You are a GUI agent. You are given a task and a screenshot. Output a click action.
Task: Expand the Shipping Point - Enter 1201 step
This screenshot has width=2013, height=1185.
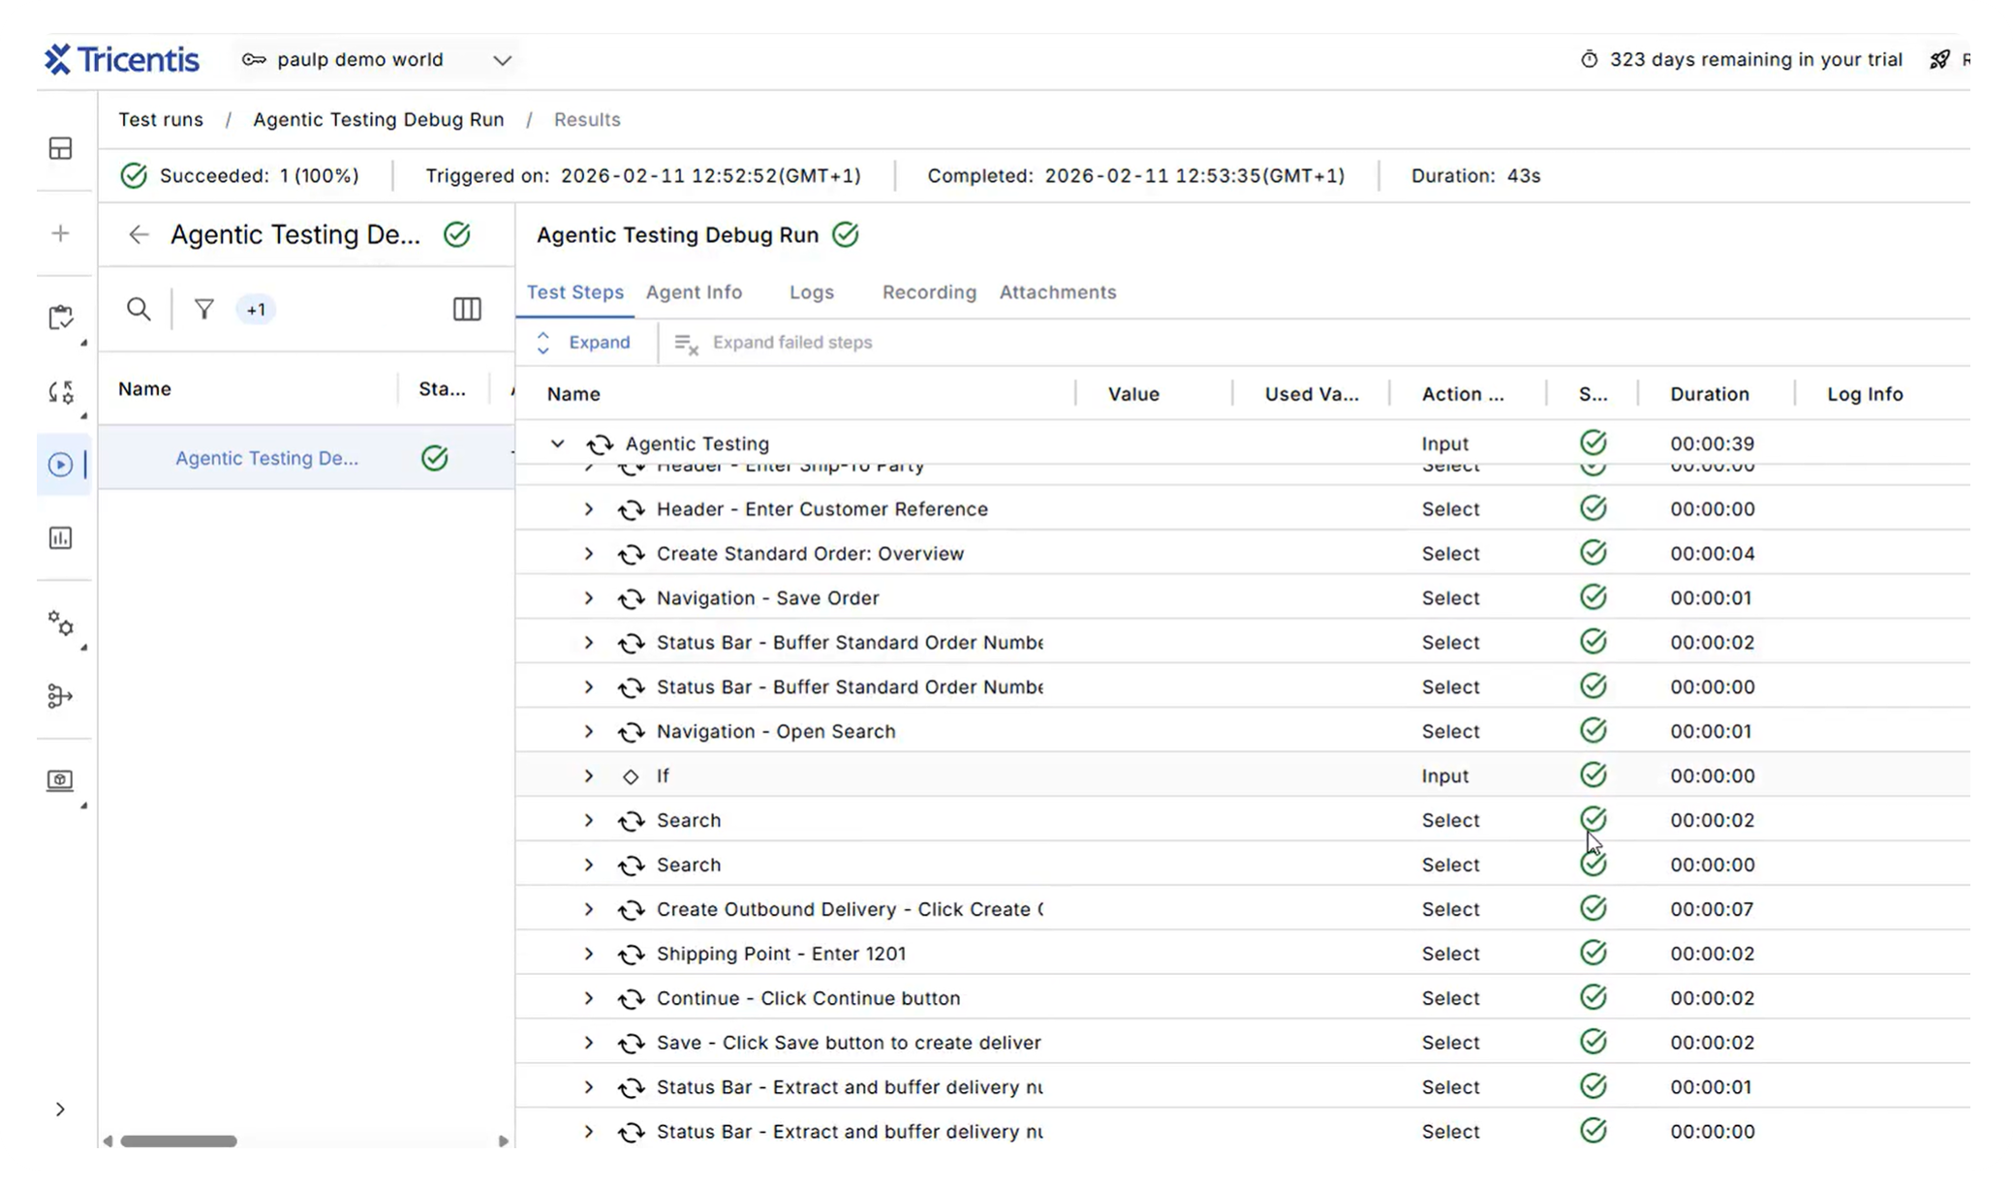588,954
